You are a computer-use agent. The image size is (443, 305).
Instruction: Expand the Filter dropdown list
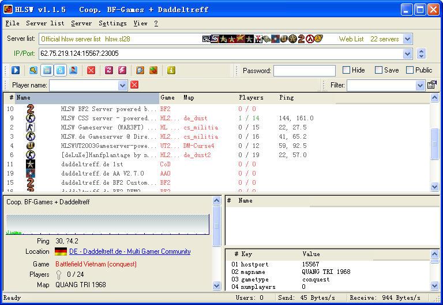click(x=420, y=85)
